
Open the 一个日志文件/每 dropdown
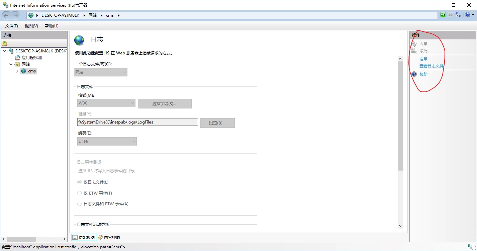tap(101, 72)
